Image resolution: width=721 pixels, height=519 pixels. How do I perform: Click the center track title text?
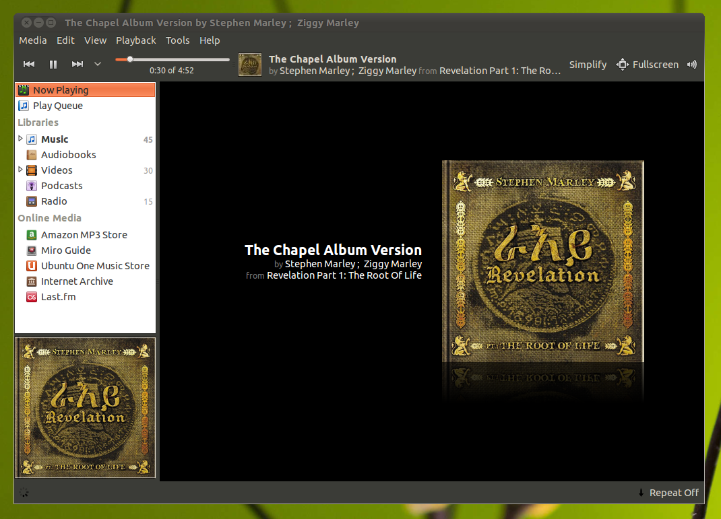click(x=333, y=250)
